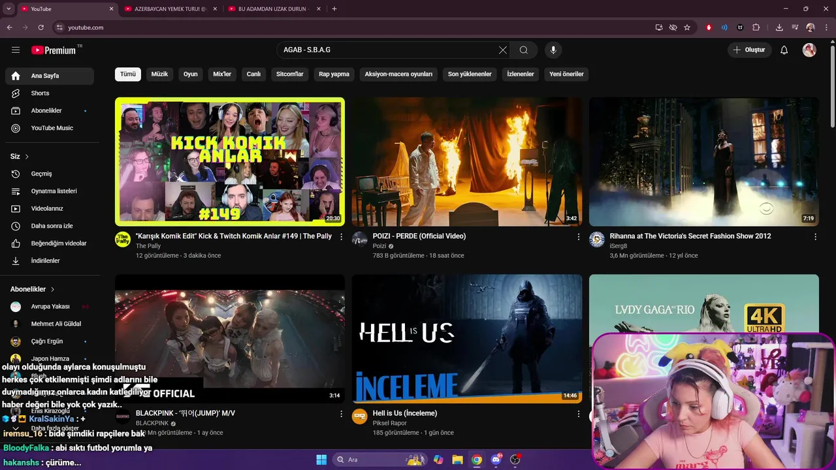Go to Ana Sayfa in the sidebar
The image size is (836, 470).
[x=50, y=76]
